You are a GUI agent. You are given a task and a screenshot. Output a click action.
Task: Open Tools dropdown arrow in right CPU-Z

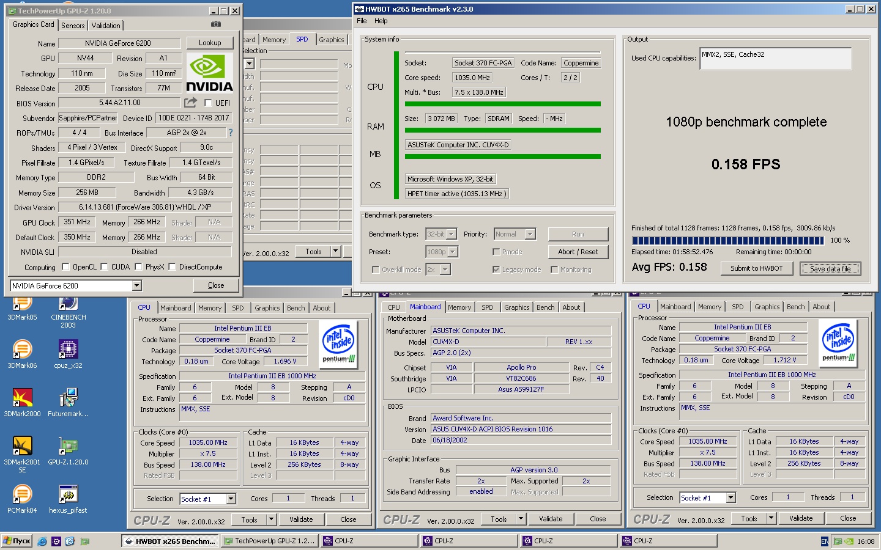point(771,519)
